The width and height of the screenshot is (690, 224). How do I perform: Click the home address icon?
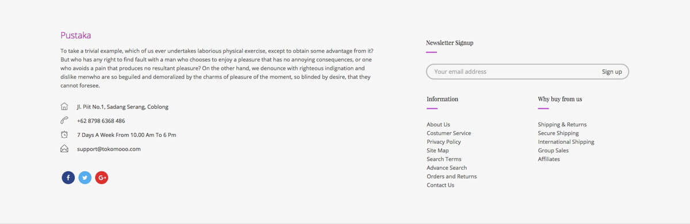64,107
